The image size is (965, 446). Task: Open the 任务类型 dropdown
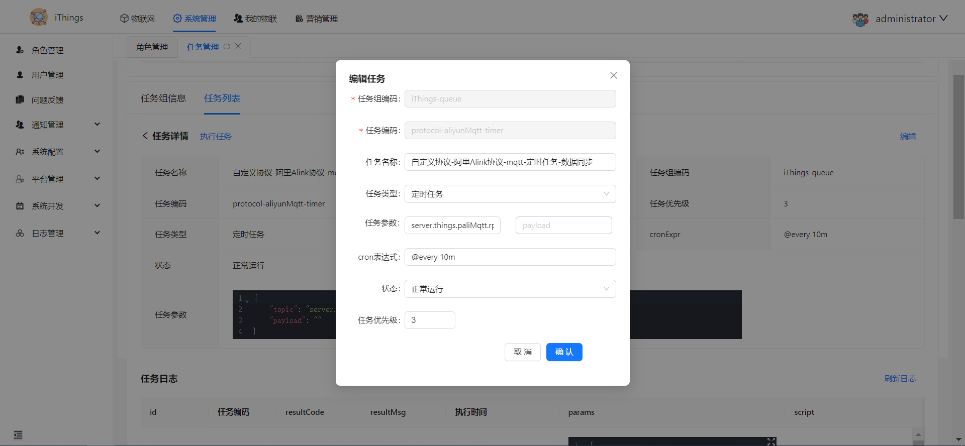[510, 194]
